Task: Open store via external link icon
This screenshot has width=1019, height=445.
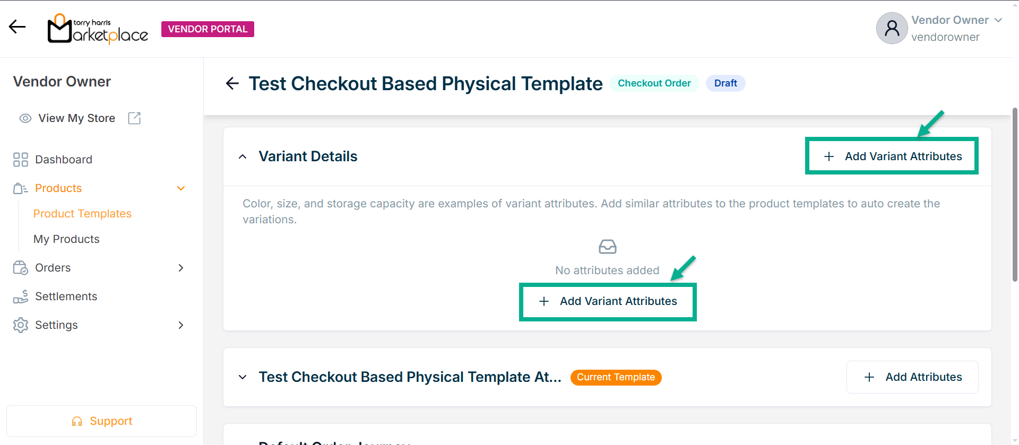Action: [x=134, y=118]
